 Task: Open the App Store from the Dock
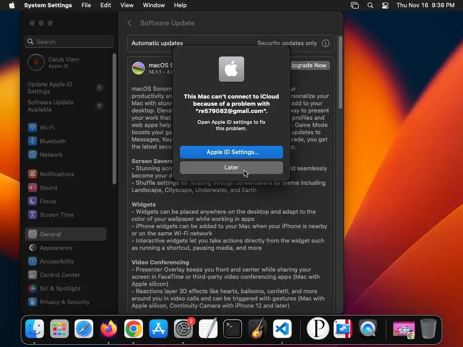(x=158, y=328)
